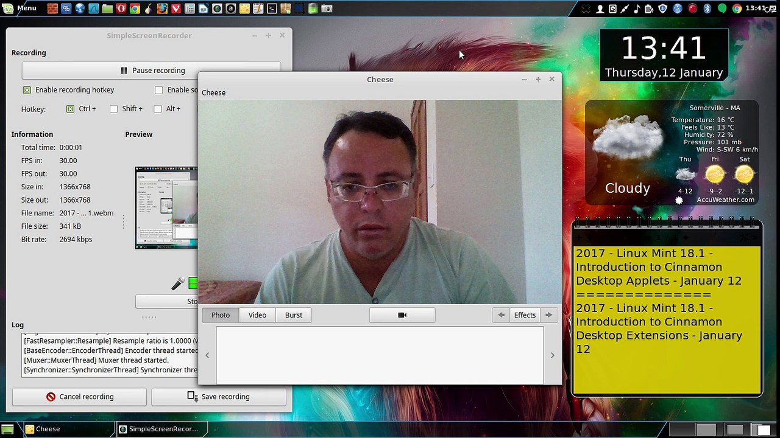Launch Firefox from the top panel

pyautogui.click(x=162, y=9)
